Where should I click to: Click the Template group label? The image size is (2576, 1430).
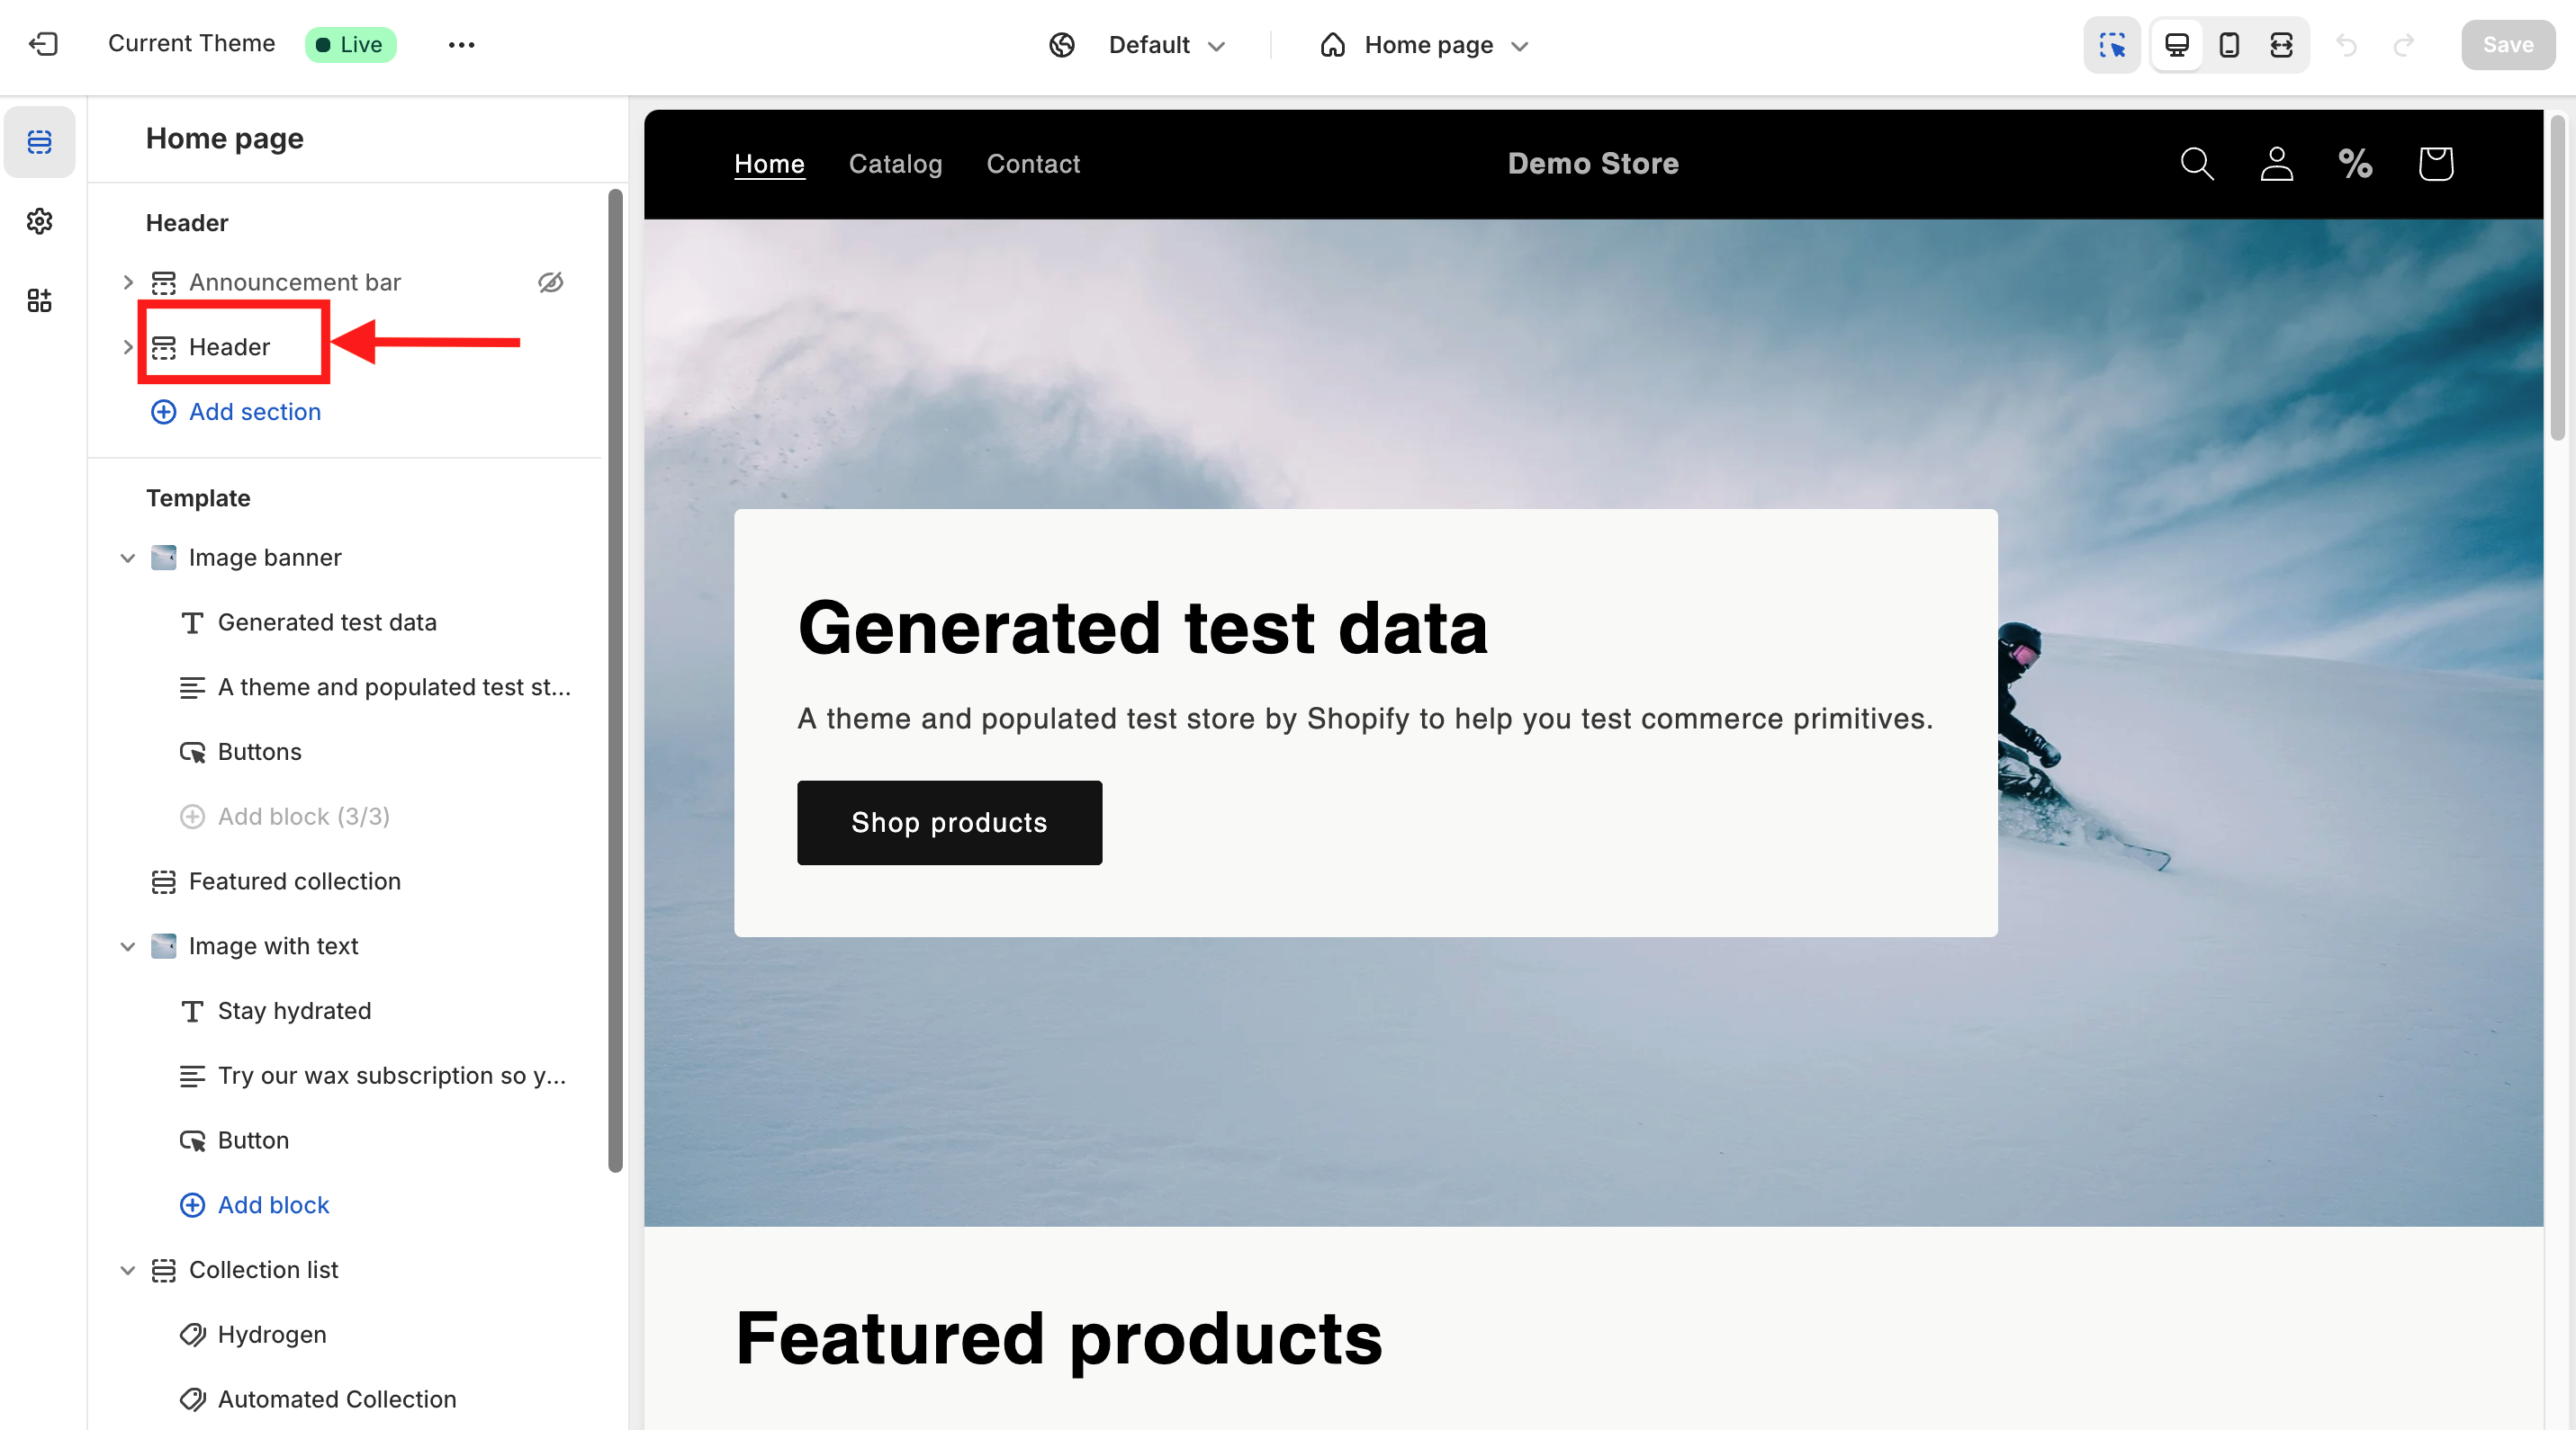pyautogui.click(x=198, y=498)
